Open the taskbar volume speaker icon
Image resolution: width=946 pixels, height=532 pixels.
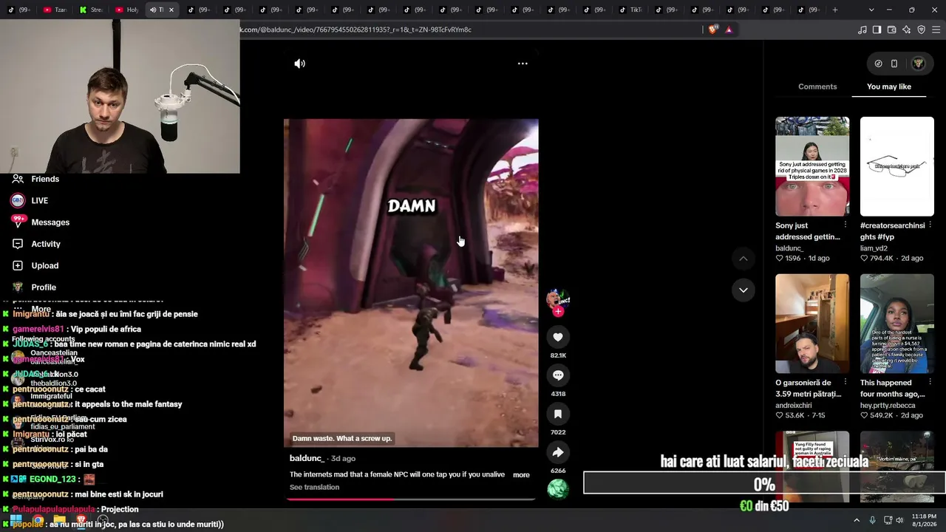pyautogui.click(x=899, y=520)
